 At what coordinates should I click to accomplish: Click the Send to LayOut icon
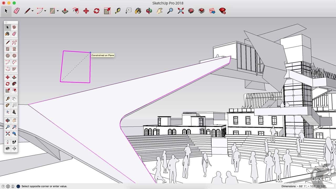(212, 11)
